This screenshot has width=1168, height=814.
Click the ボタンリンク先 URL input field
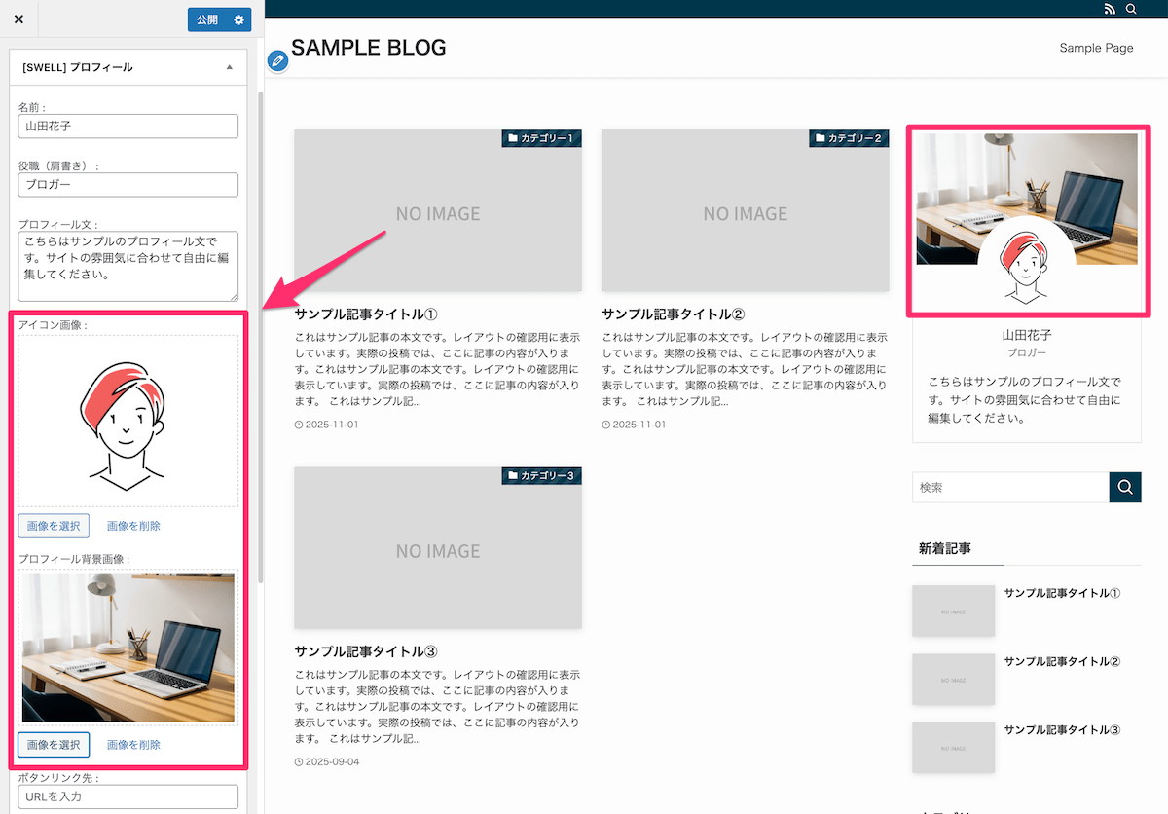[x=128, y=795]
